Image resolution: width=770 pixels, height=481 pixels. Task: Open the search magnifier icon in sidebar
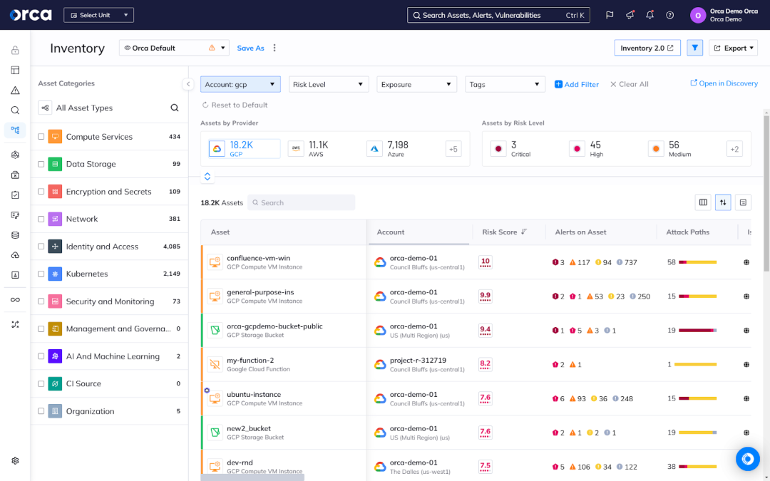(15, 110)
